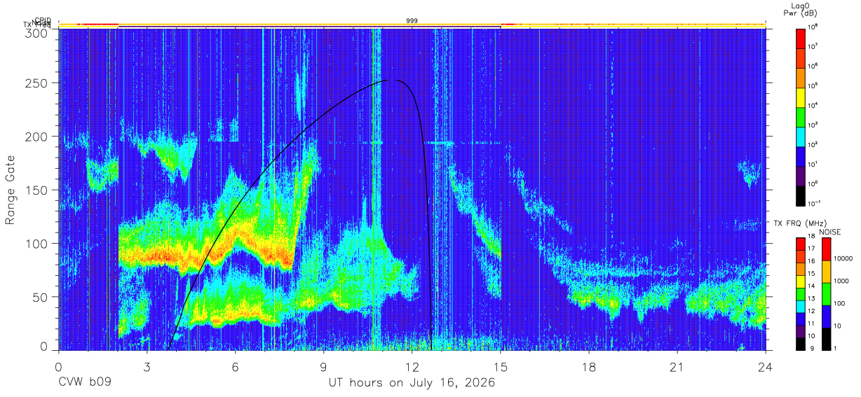This screenshot has height=397, width=861.
Task: Click the x-axis tick label 24
Action: [766, 366]
